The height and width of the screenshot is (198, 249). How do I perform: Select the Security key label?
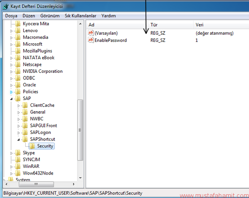coord(45,146)
